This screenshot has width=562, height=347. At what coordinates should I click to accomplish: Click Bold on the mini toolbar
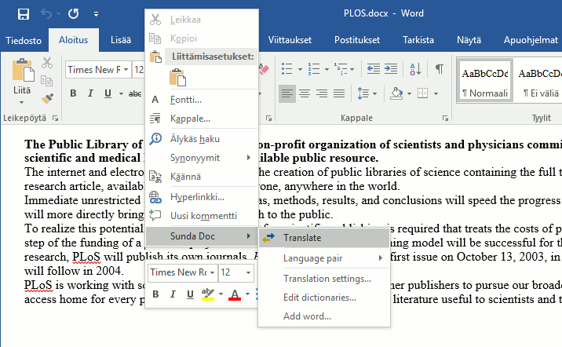pos(155,294)
